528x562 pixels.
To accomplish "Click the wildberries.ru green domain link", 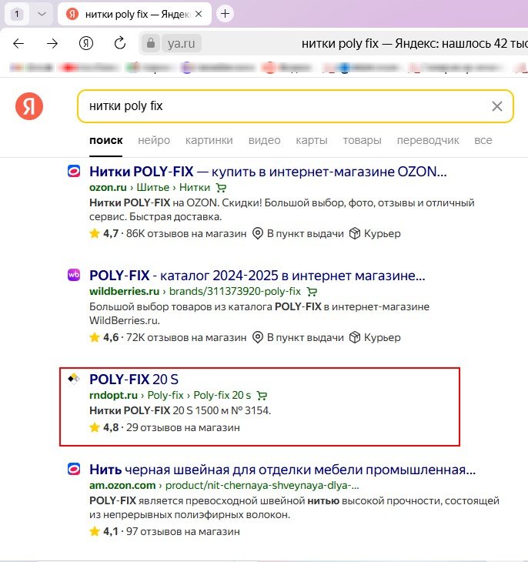I will pos(124,292).
